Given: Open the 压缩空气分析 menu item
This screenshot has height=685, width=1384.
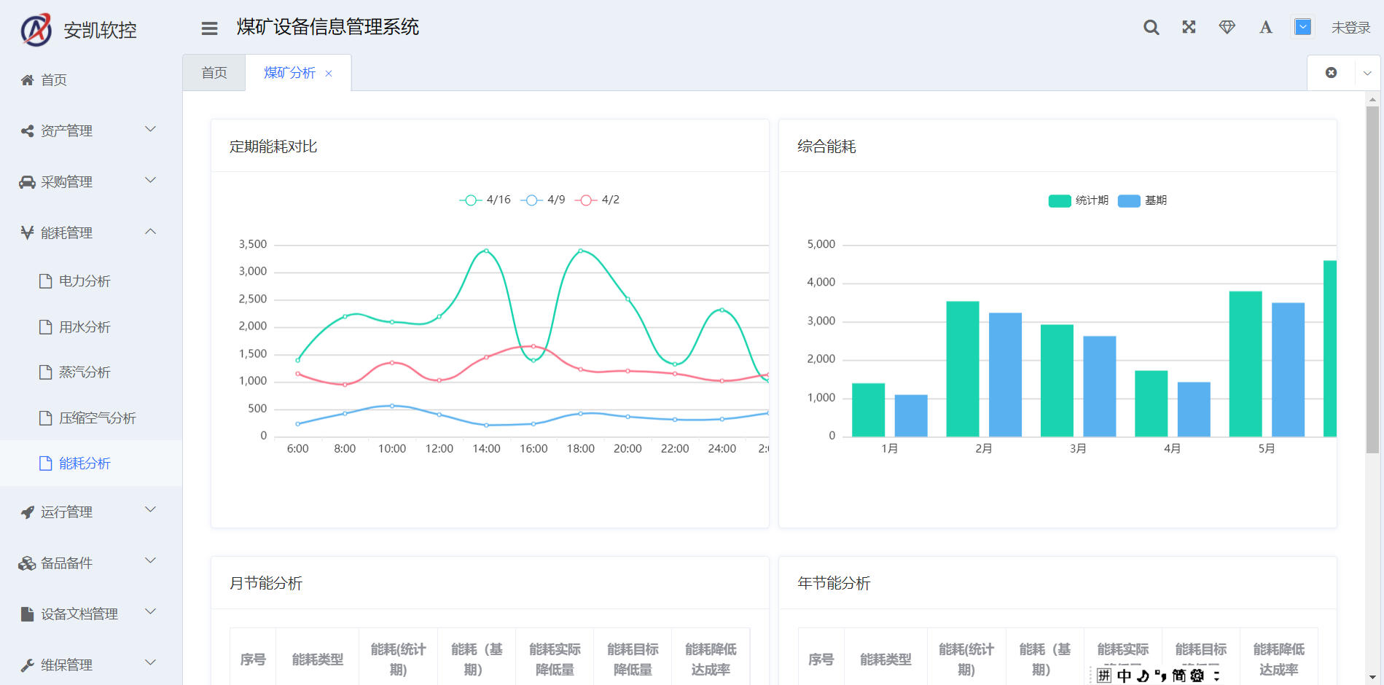Looking at the screenshot, I should pyautogui.click(x=91, y=418).
